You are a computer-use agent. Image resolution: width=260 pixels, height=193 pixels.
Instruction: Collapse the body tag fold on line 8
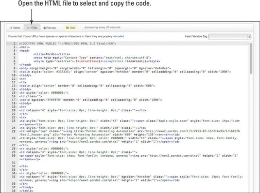[x=17, y=68]
